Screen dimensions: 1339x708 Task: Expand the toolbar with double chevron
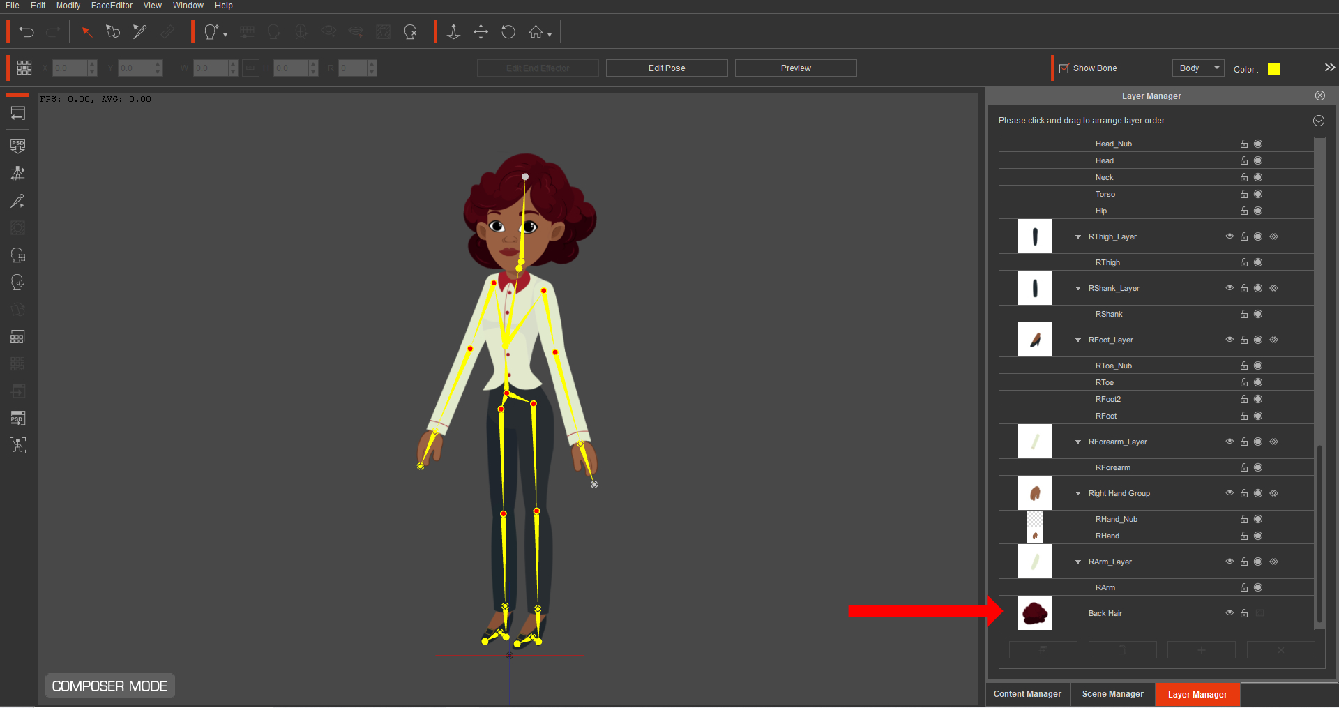(1329, 68)
